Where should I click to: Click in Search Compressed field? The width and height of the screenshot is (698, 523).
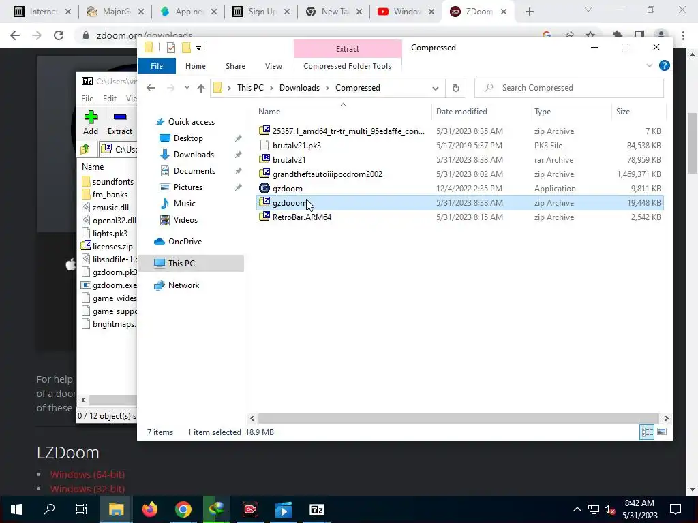pos(569,88)
